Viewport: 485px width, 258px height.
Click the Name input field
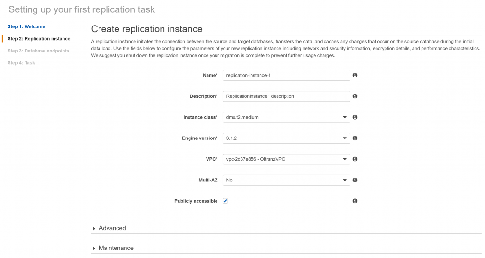pos(286,75)
